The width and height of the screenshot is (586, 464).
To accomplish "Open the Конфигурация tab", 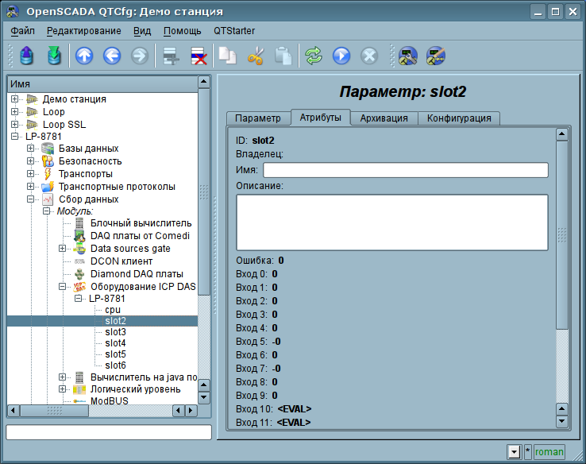I will pos(459,118).
